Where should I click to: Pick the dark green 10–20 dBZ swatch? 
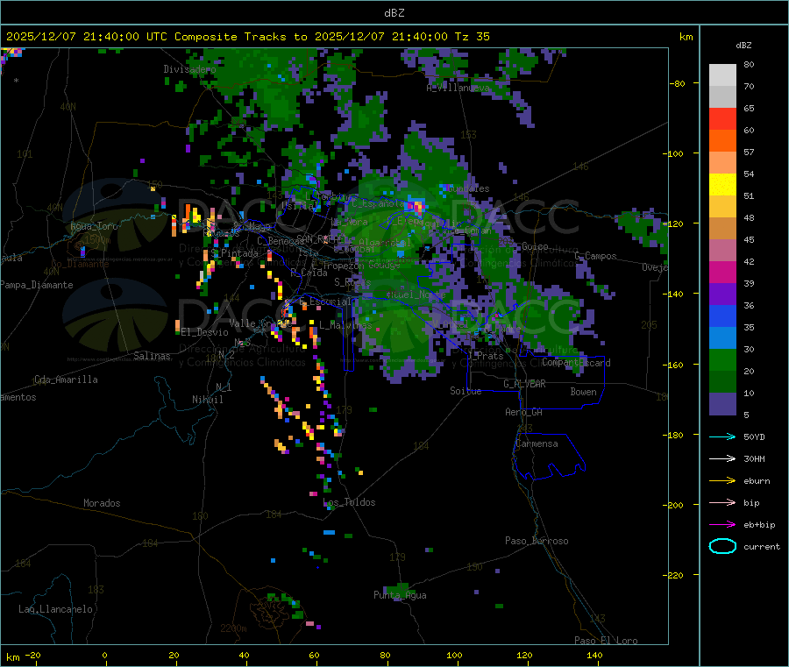pos(722,382)
